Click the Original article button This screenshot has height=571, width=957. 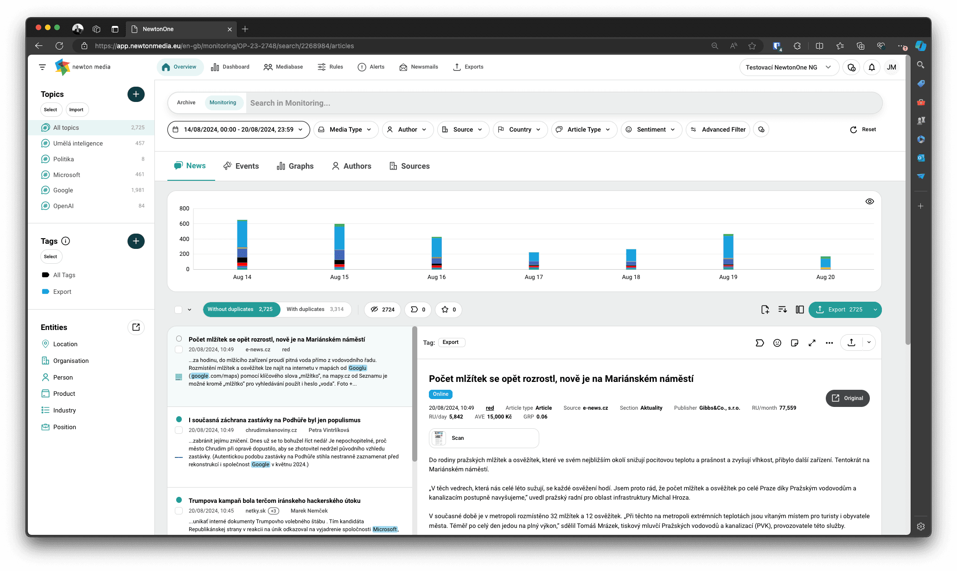[847, 398]
